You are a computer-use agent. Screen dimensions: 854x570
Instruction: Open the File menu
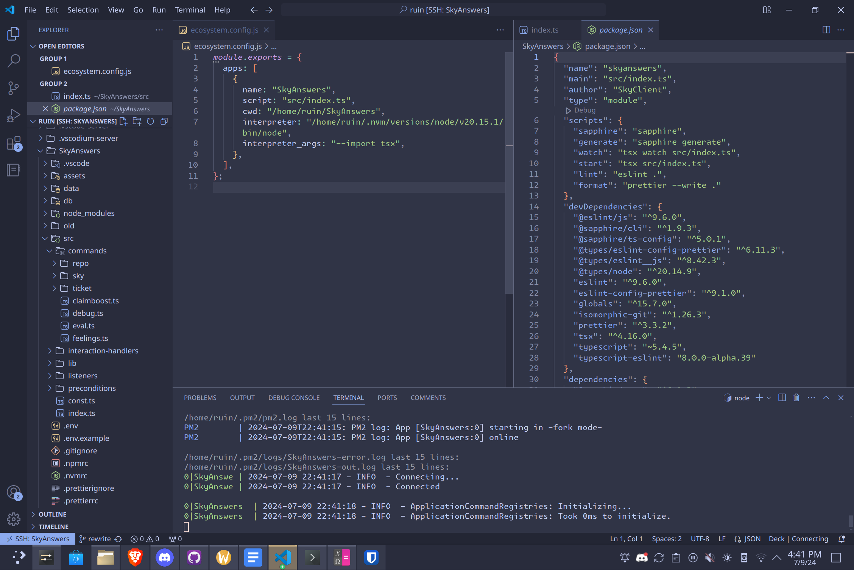tap(30, 10)
